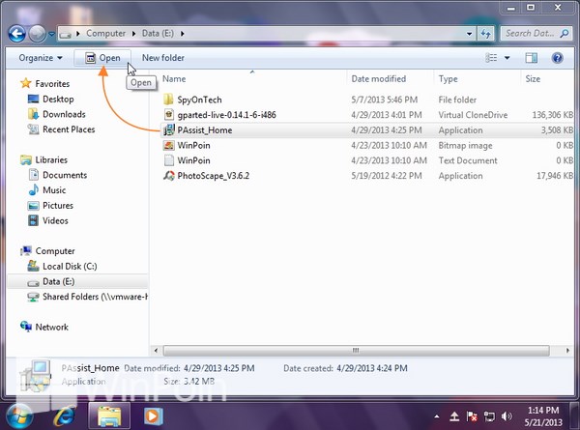Click the horizontal scrollbar left arrow
The height and width of the screenshot is (430, 580).
tap(156, 351)
